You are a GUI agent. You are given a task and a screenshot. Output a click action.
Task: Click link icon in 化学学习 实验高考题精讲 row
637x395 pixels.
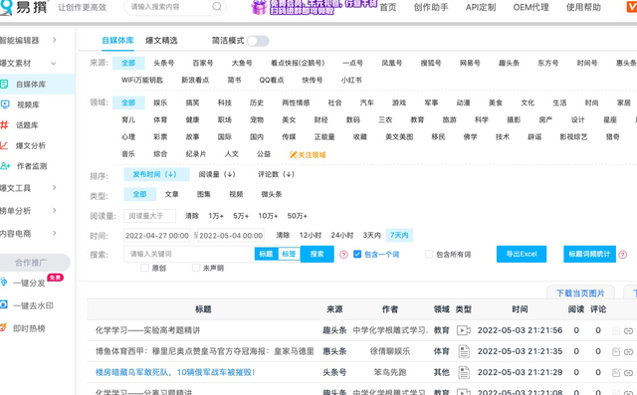point(628,331)
